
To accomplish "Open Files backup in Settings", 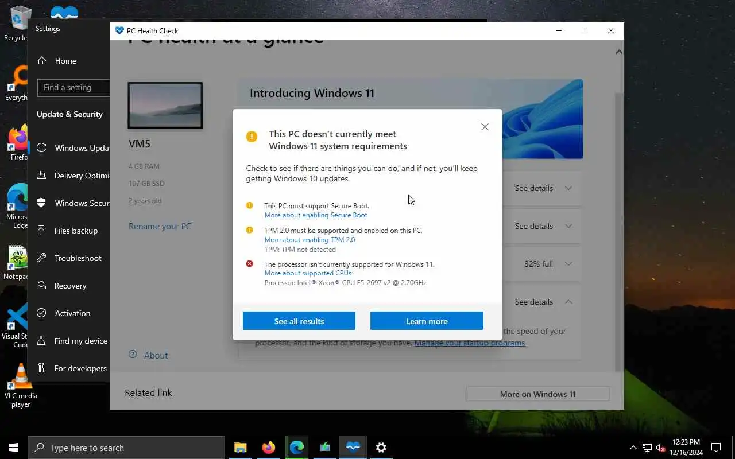I will tap(69, 231).
